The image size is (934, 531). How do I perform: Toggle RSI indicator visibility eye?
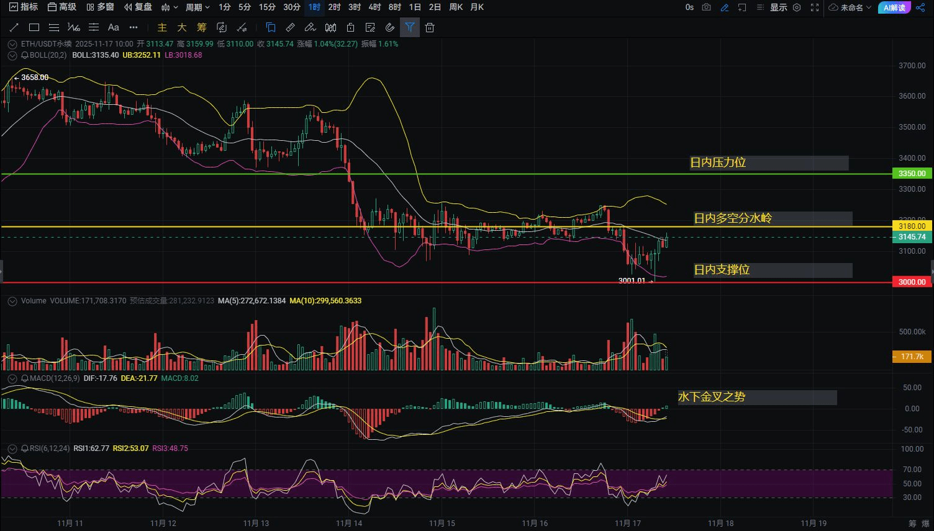[x=25, y=448]
